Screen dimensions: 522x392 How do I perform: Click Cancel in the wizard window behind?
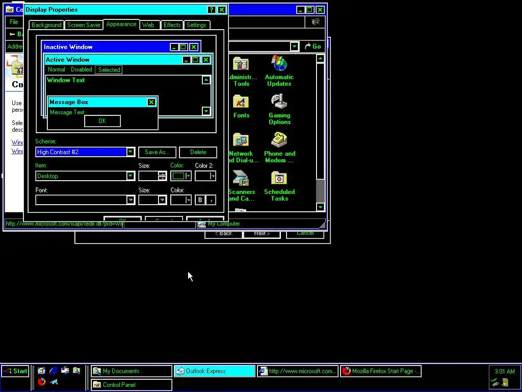pos(305,233)
